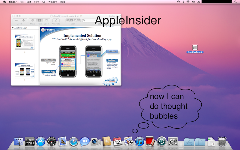240x150 pixels.
Task: Select the AppCircle.ppt file on desktop
Action: tap(195, 49)
